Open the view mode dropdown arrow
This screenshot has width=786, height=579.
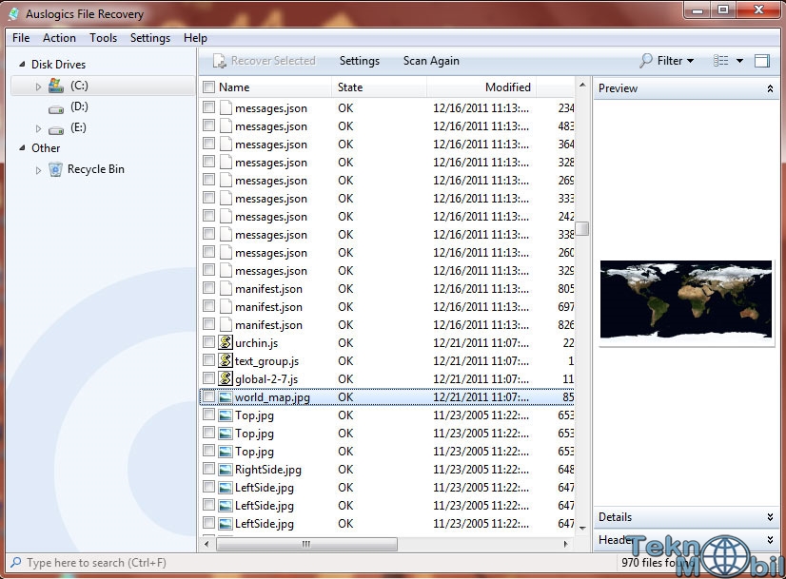point(740,61)
